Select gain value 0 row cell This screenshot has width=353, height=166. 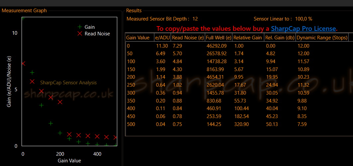pos(128,46)
